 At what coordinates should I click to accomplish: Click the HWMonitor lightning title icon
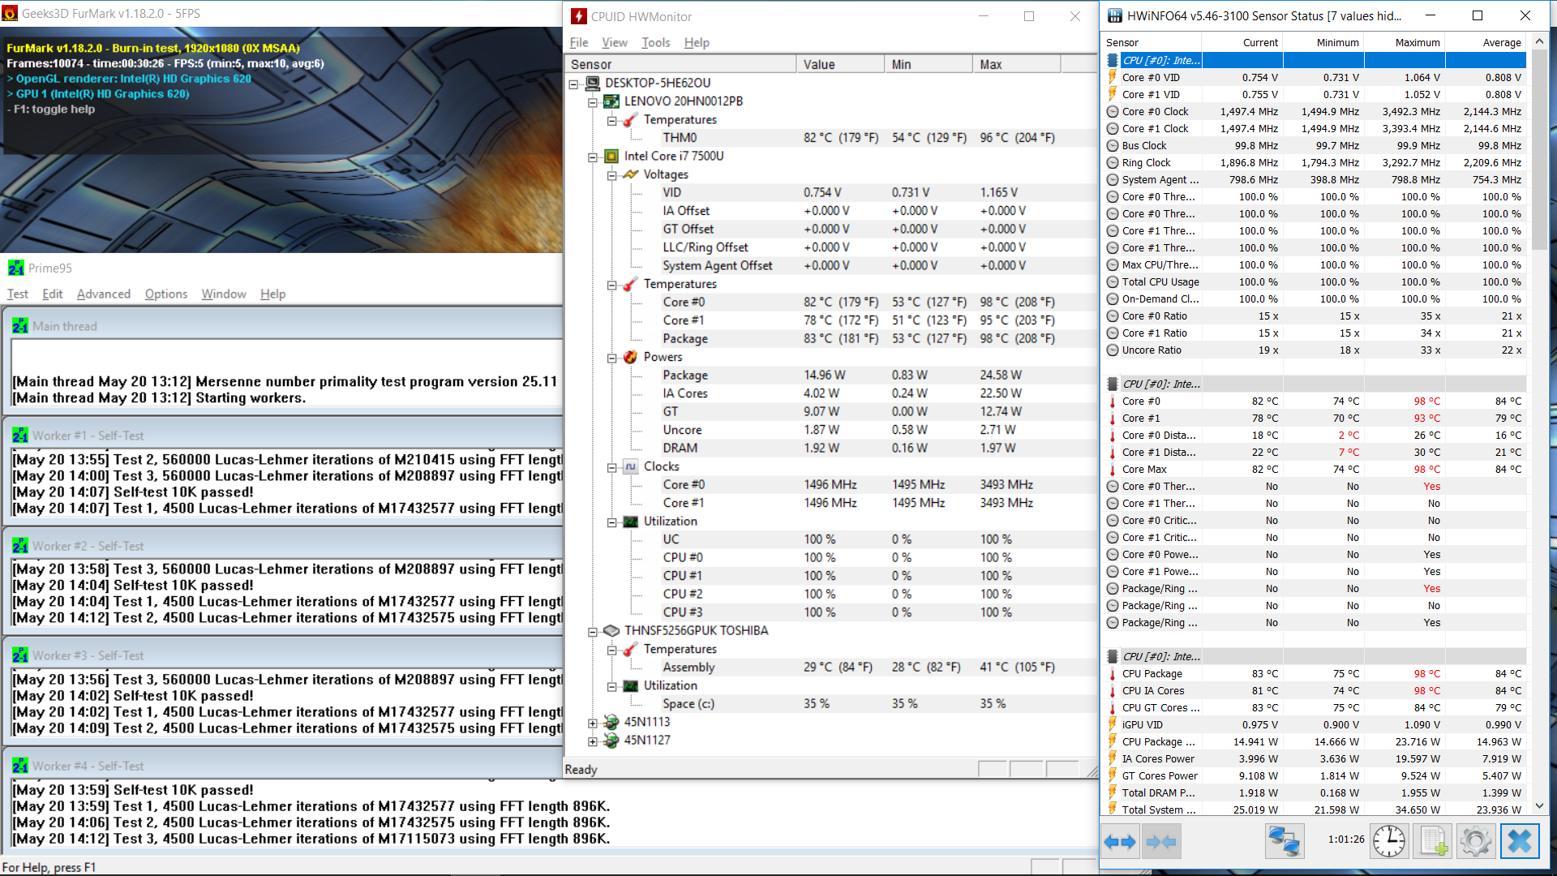(x=579, y=16)
